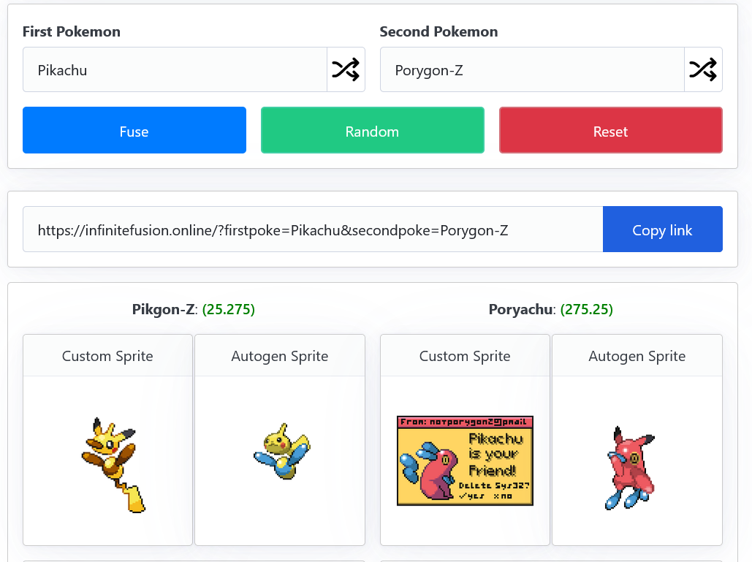Select Autogen Sprite header under Pikgon-Z
752x562 pixels.
coord(280,356)
